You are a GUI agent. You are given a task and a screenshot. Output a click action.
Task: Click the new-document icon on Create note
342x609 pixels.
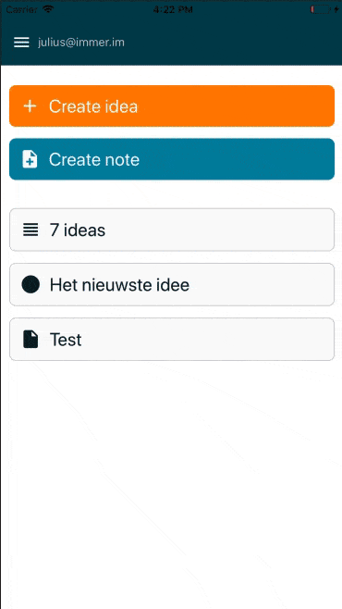[x=30, y=159]
